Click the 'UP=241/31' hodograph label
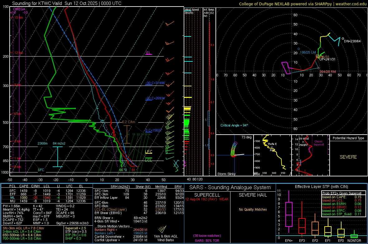The width and height of the screenshot is (368, 244). coord(327,59)
